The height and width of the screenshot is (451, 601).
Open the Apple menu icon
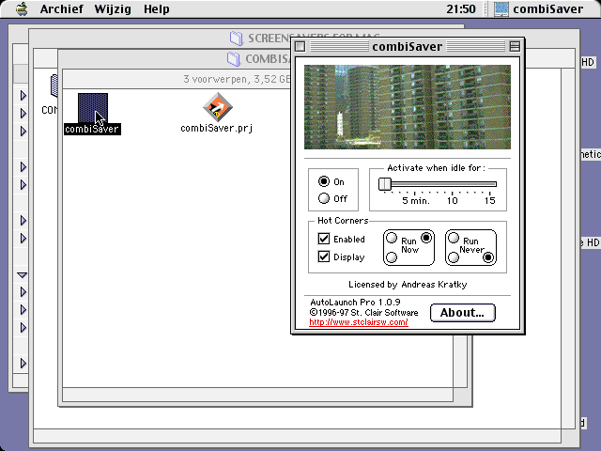tap(21, 9)
